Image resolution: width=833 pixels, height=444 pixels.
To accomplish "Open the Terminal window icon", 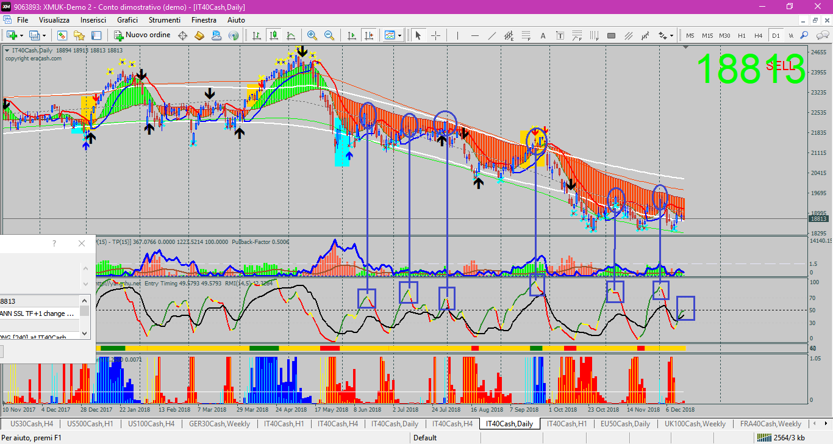I will coord(96,35).
